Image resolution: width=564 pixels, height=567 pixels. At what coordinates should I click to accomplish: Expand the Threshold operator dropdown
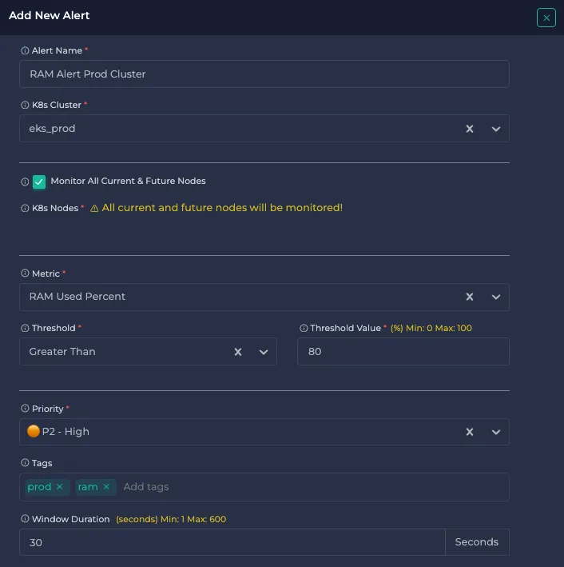264,352
